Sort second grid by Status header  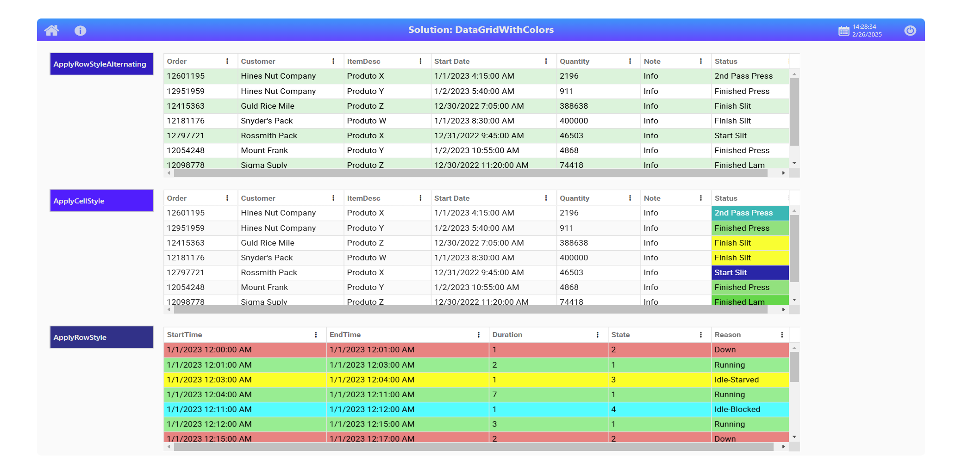[726, 198]
